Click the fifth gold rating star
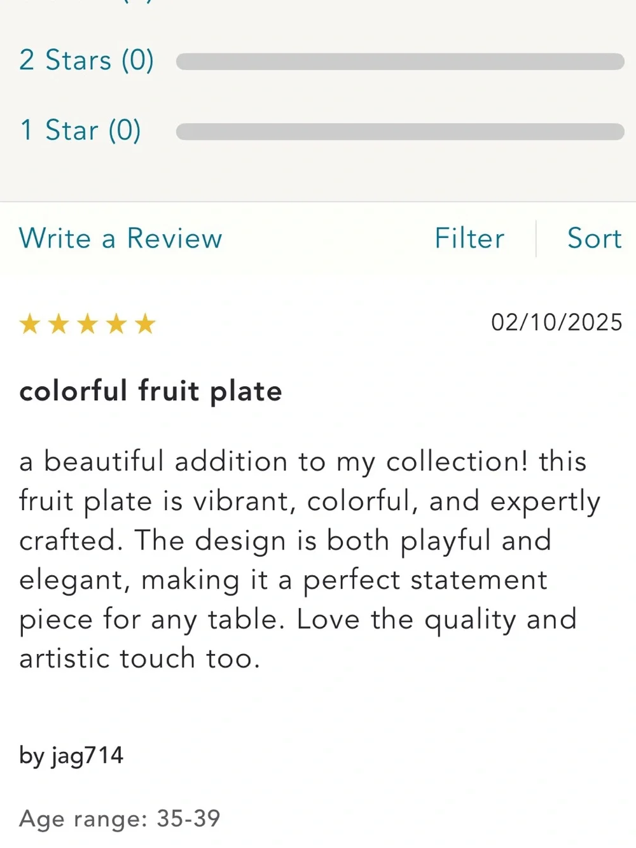Image resolution: width=636 pixels, height=848 pixels. tap(145, 324)
